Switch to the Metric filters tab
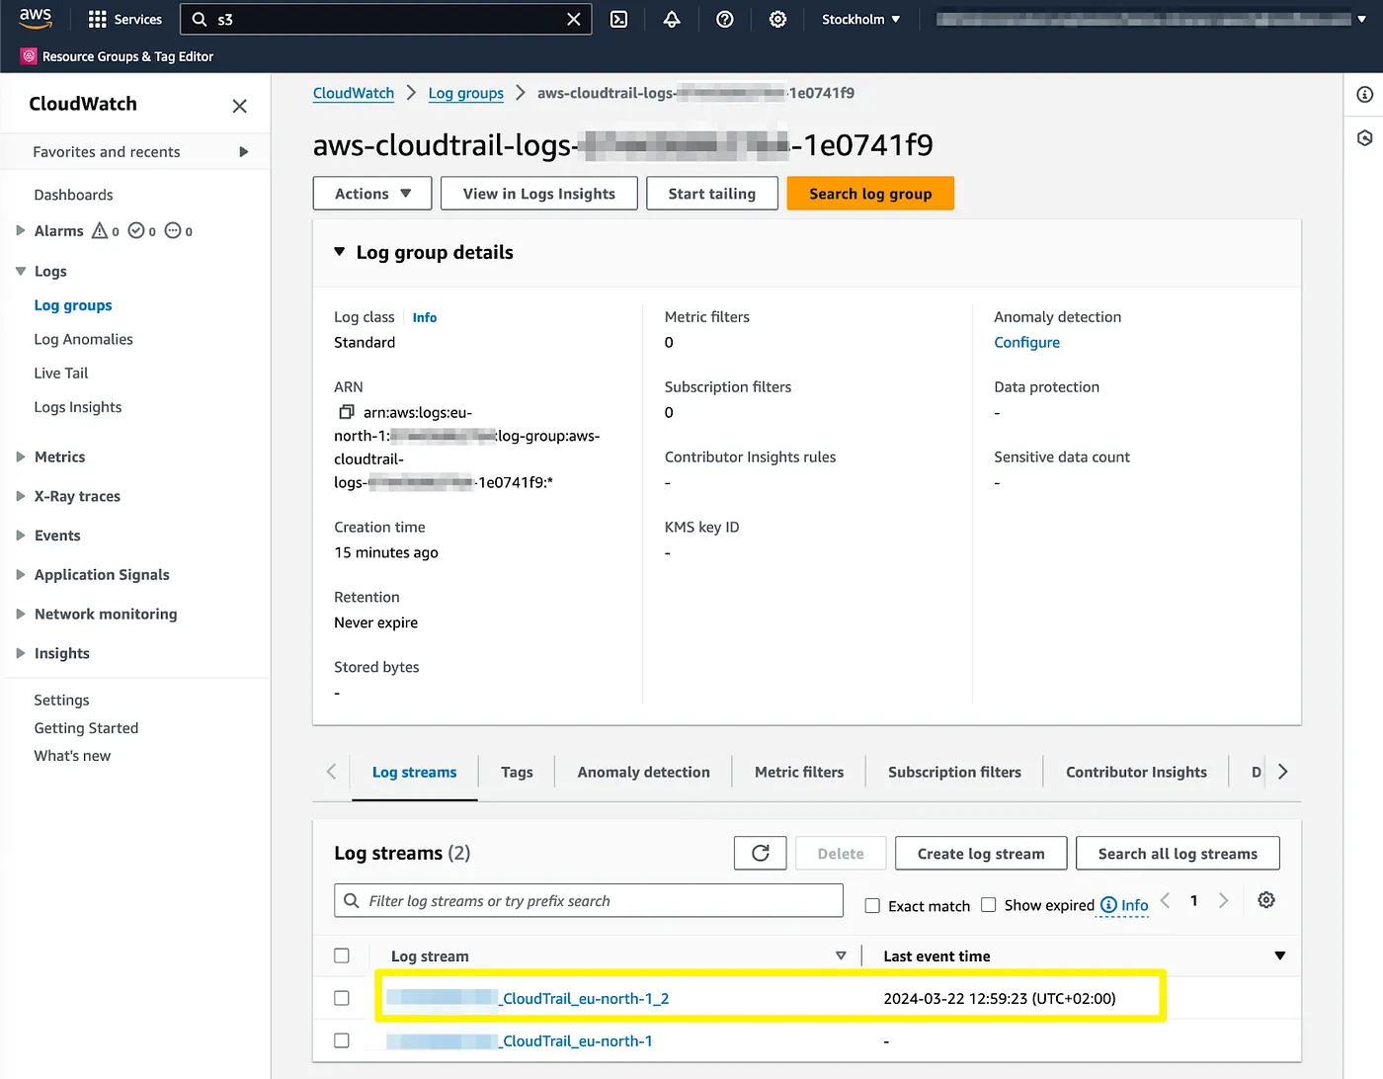1383x1079 pixels. (x=799, y=772)
